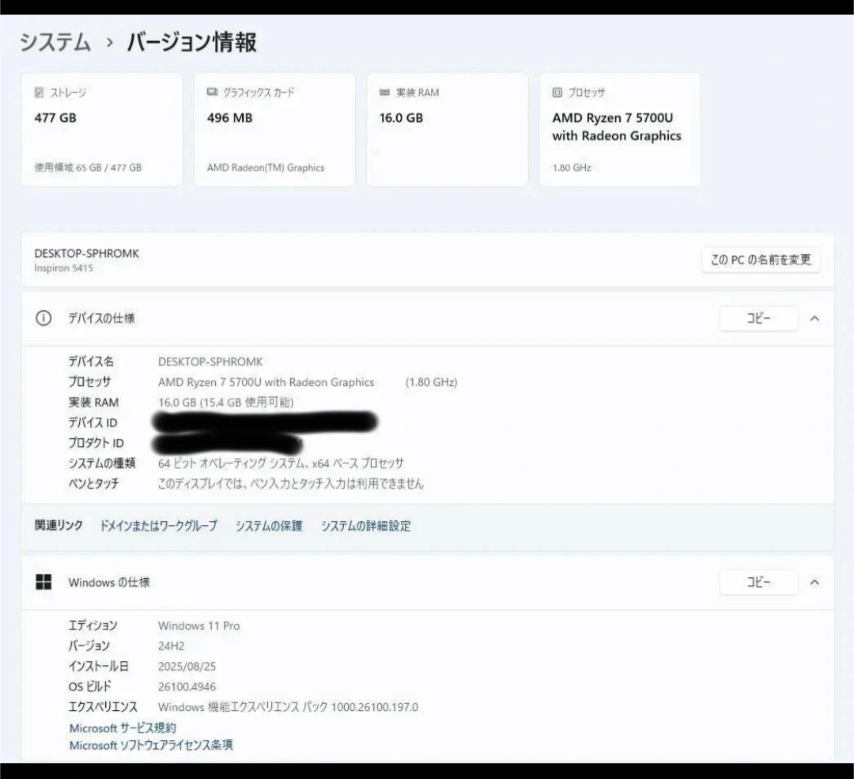Click the デバイス ID label
854x779 pixels.
[x=93, y=423]
